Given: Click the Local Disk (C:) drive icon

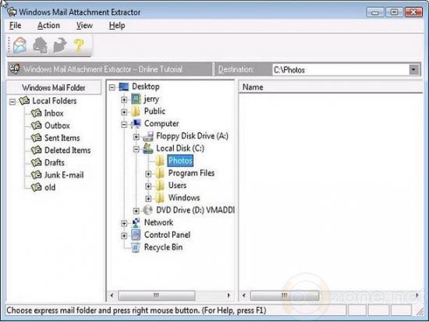Looking at the screenshot, I should (x=148, y=148).
